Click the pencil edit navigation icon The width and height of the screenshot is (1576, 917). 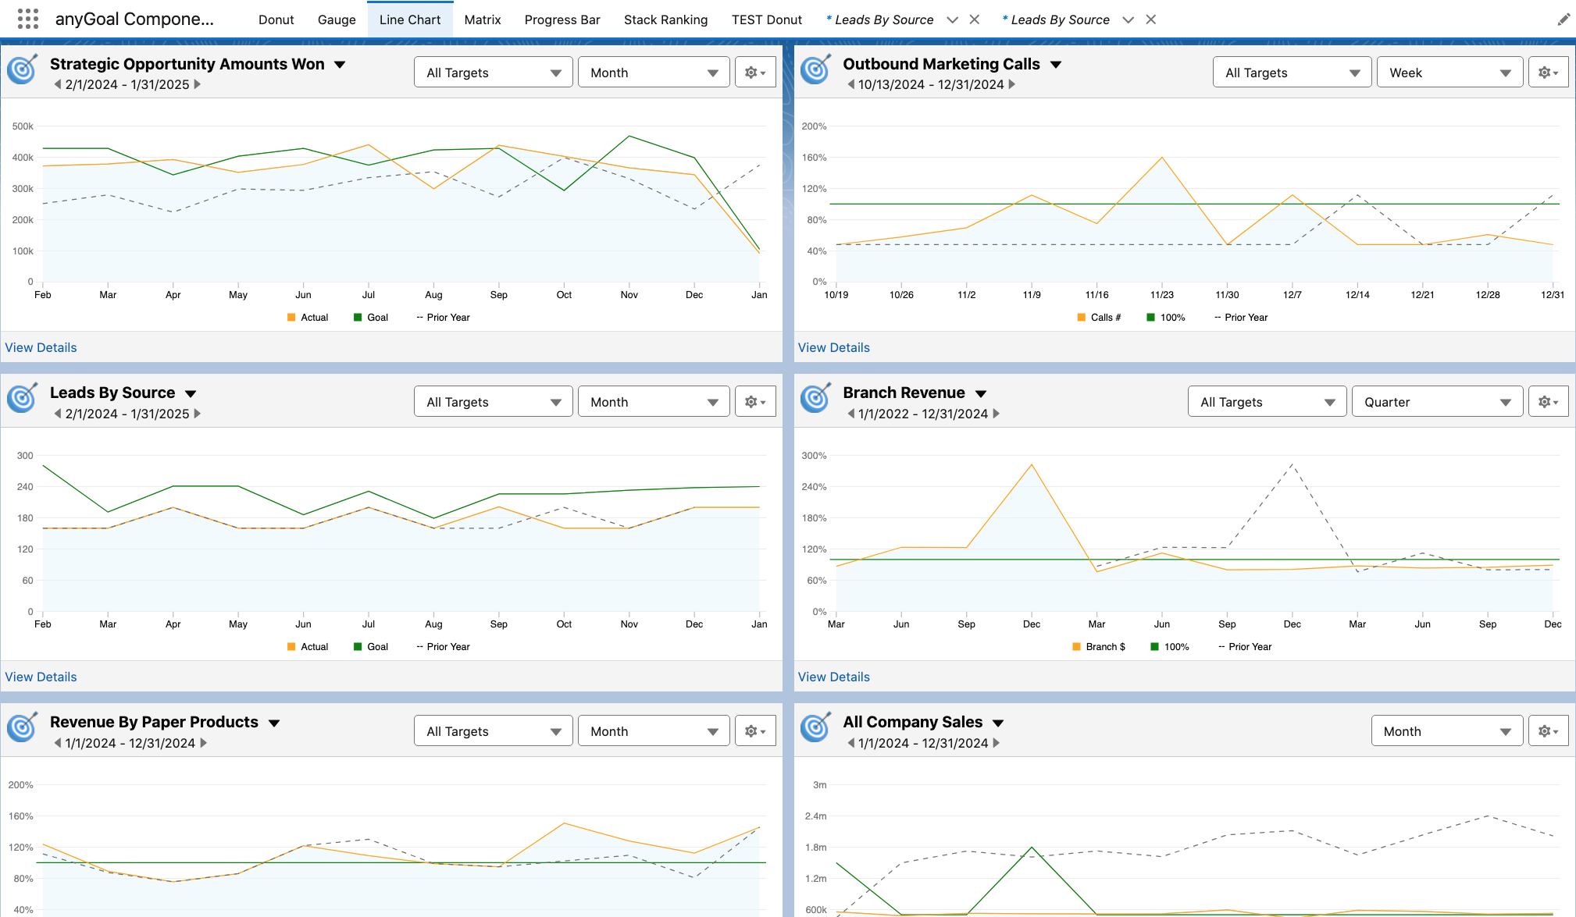[x=1563, y=20]
